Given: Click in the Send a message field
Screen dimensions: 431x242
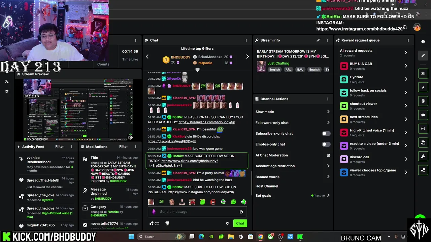Looking at the screenshot, I should (x=197, y=212).
